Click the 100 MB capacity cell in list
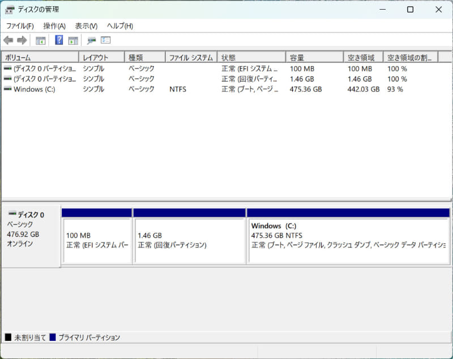The height and width of the screenshot is (359, 453). (x=302, y=69)
